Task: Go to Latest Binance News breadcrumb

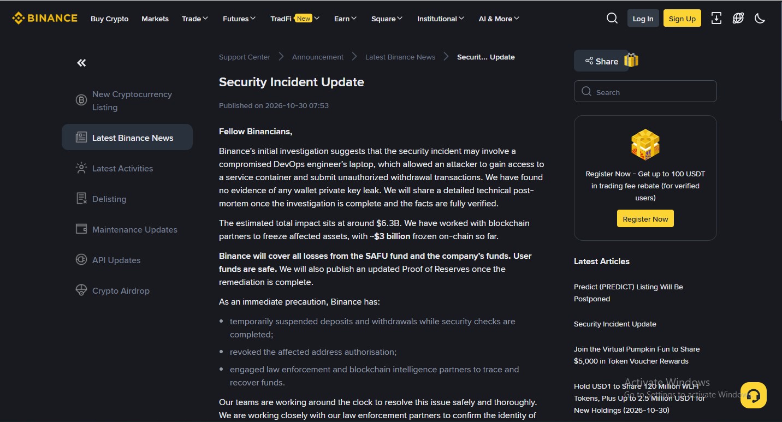Action: click(x=400, y=57)
